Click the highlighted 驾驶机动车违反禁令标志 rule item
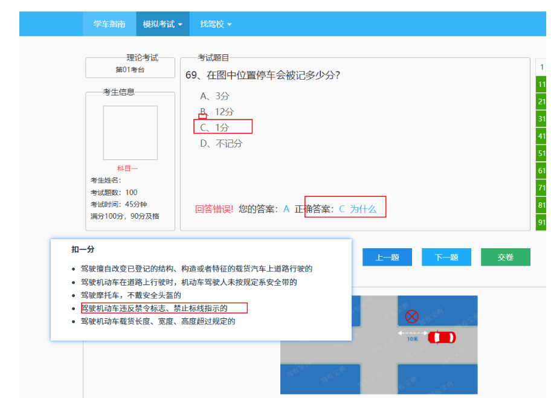Viewport: 551px width, 398px height. pos(163,308)
